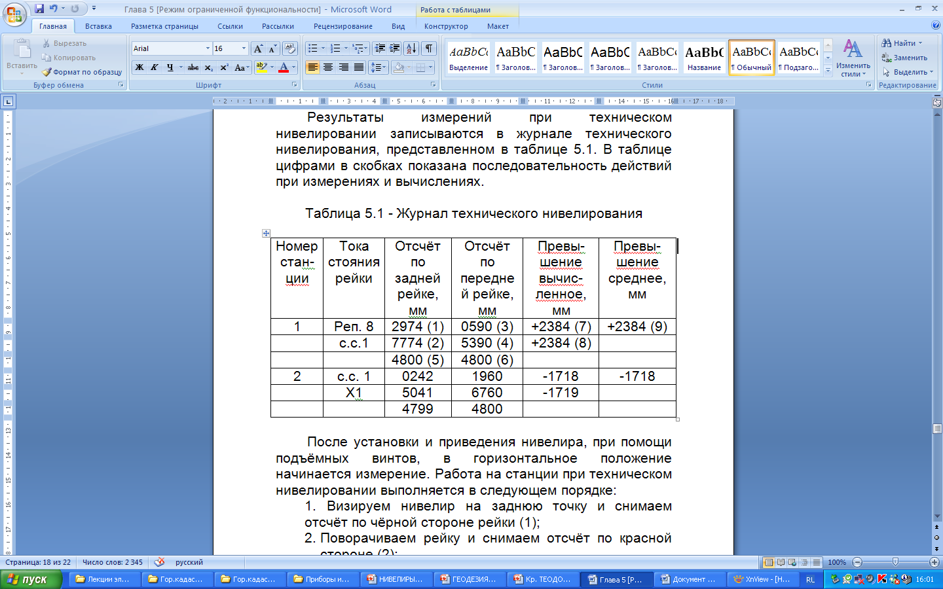
Task: Click the Sort (А-Я) icon
Action: pyautogui.click(x=411, y=48)
